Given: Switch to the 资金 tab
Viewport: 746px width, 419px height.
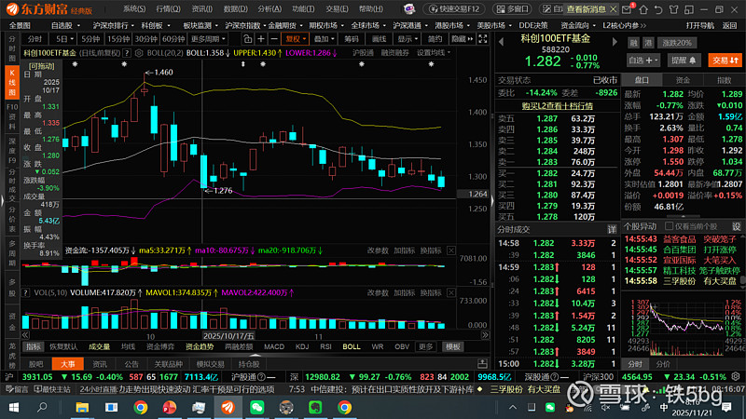Looking at the screenshot, I should click(683, 80).
